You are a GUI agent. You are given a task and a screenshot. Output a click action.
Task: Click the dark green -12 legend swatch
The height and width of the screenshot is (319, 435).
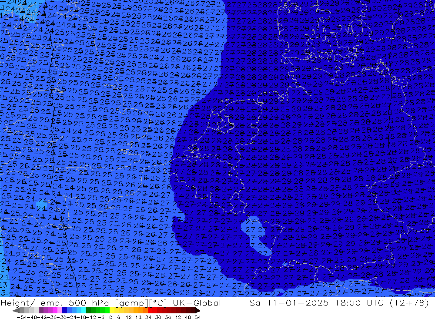(x=88, y=310)
